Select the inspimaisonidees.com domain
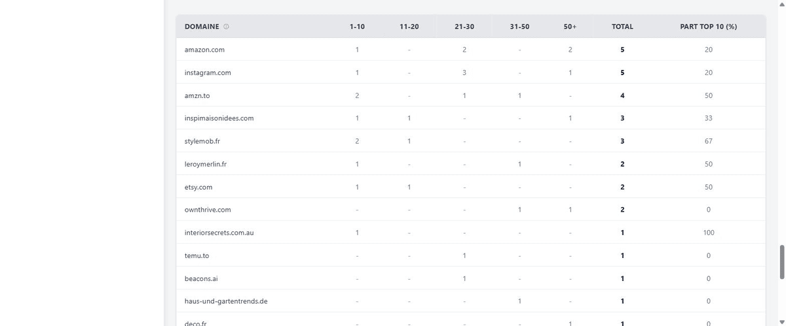The width and height of the screenshot is (786, 326). coord(219,118)
